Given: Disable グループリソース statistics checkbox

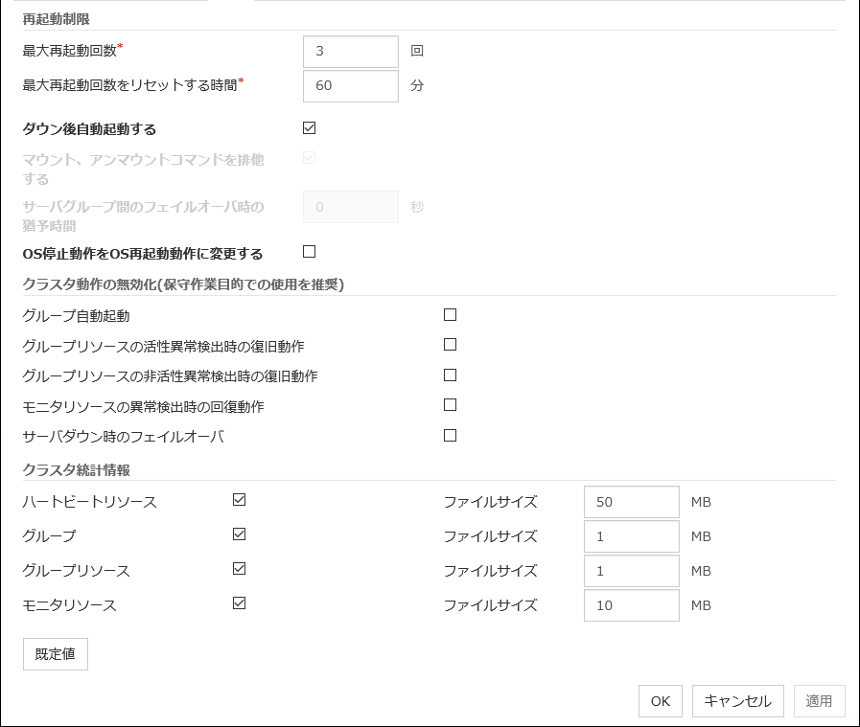Looking at the screenshot, I should click(240, 569).
